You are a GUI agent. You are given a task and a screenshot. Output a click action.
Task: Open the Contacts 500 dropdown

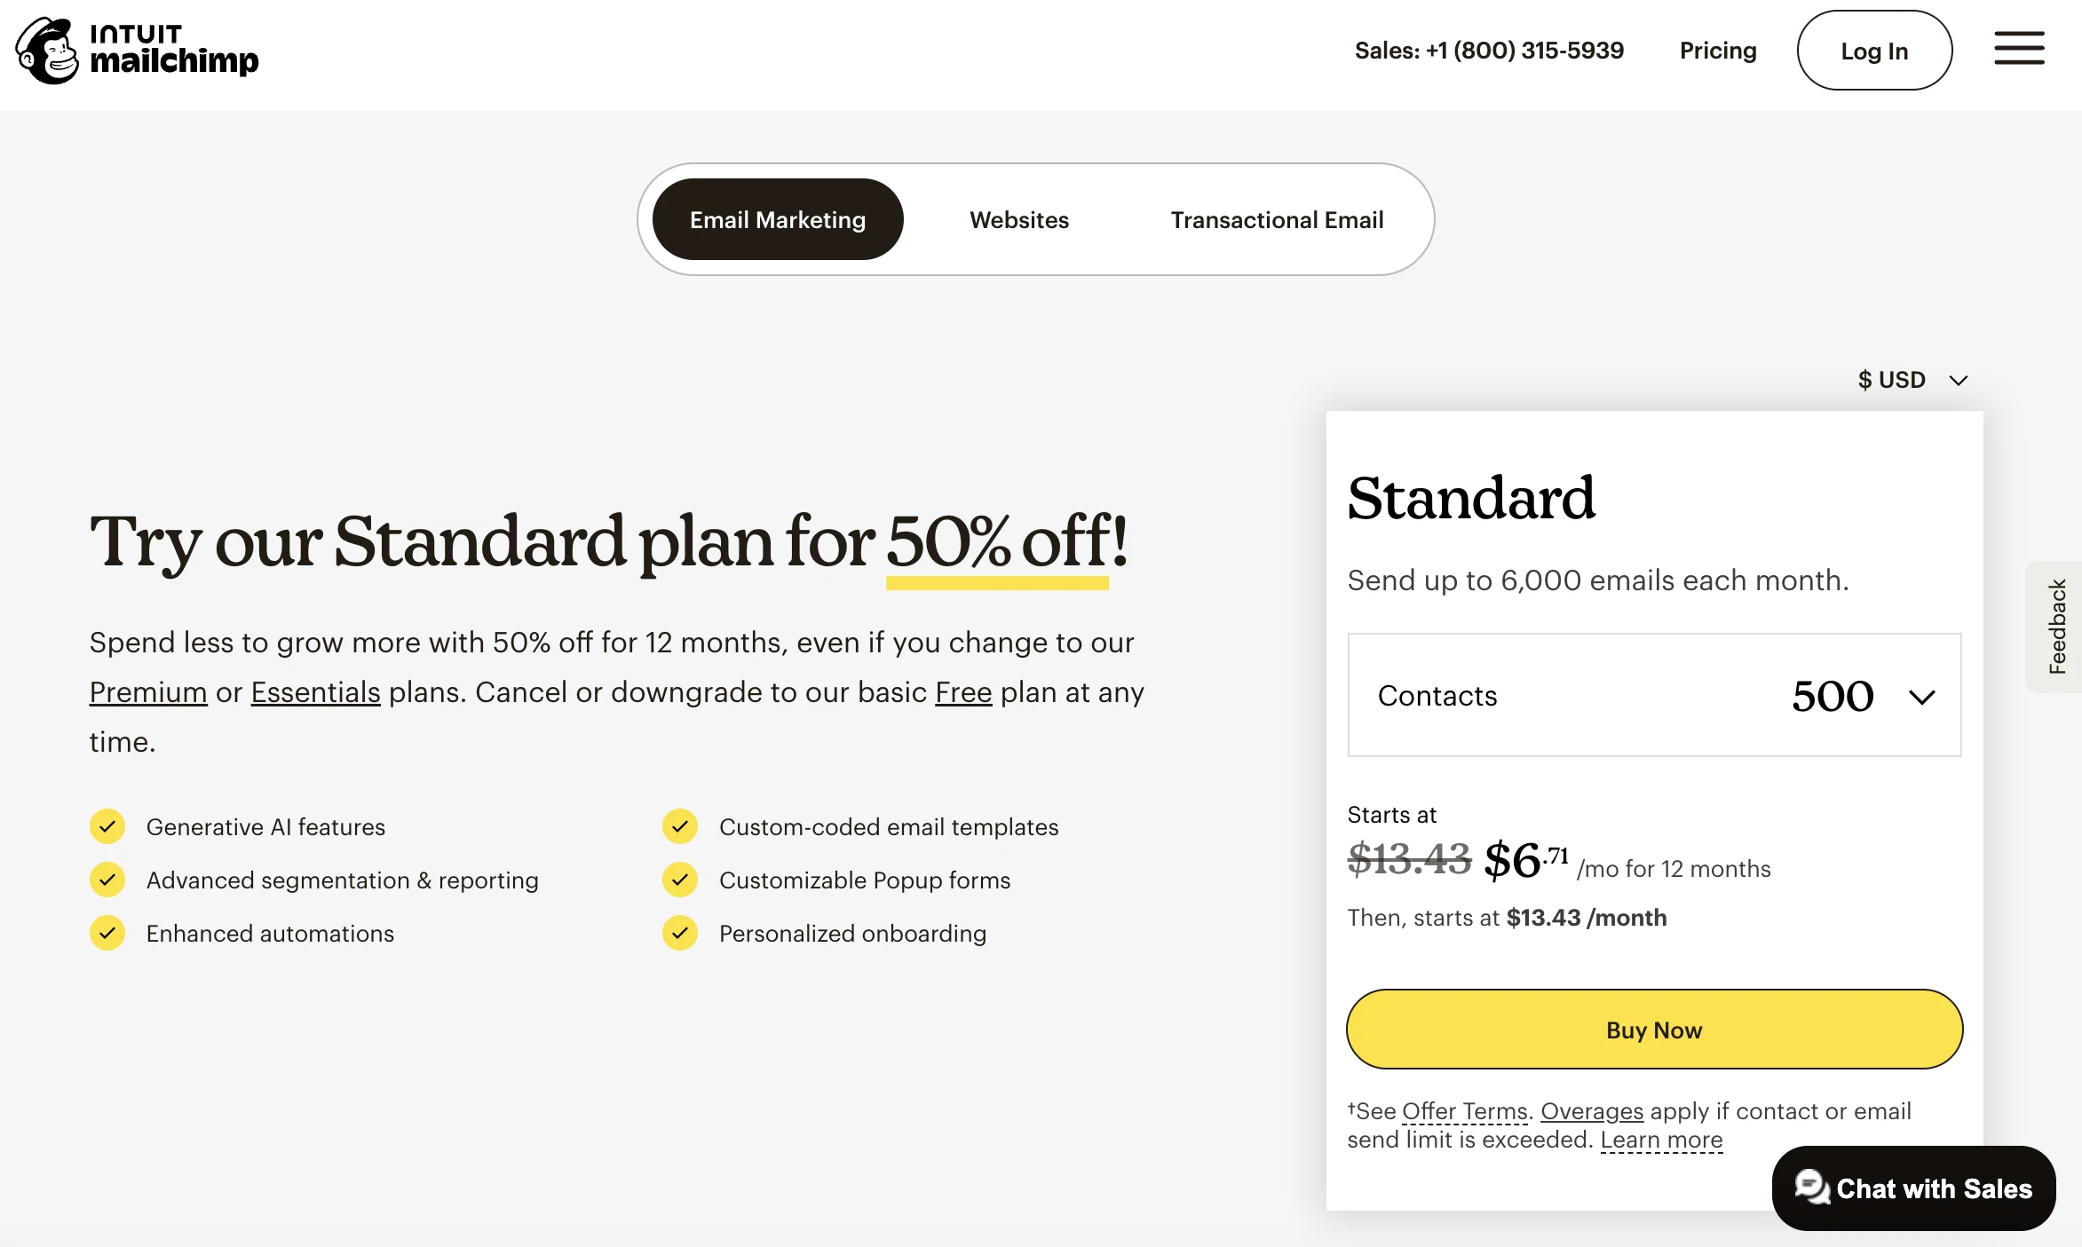click(1653, 695)
